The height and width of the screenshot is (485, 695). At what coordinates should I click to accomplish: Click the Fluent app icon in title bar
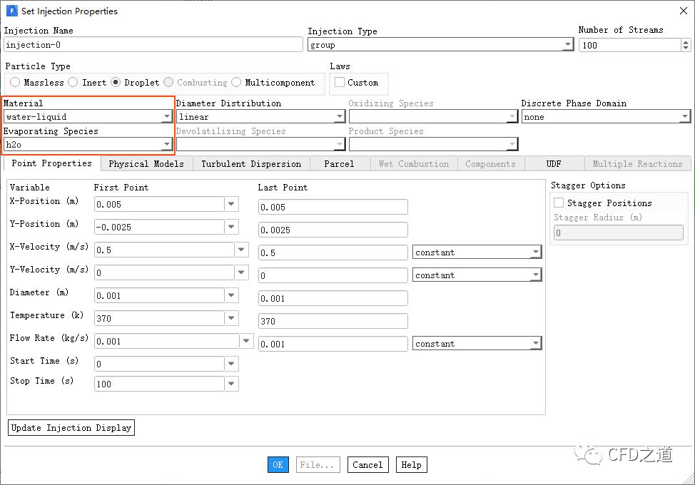click(x=11, y=11)
